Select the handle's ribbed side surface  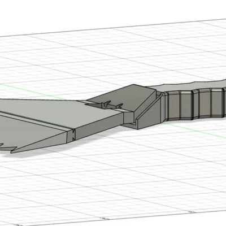tap(194, 105)
